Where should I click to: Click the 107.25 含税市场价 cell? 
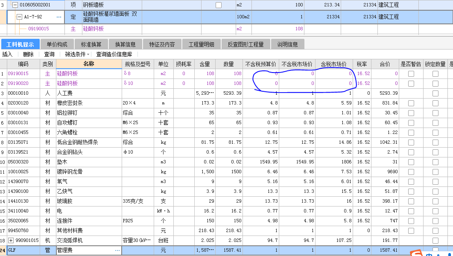(x=334, y=240)
